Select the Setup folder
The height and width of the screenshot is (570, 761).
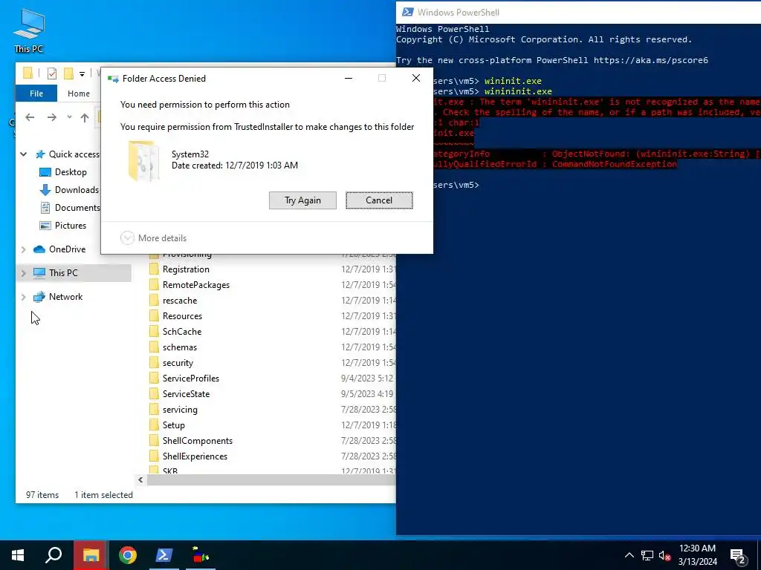coord(174,425)
